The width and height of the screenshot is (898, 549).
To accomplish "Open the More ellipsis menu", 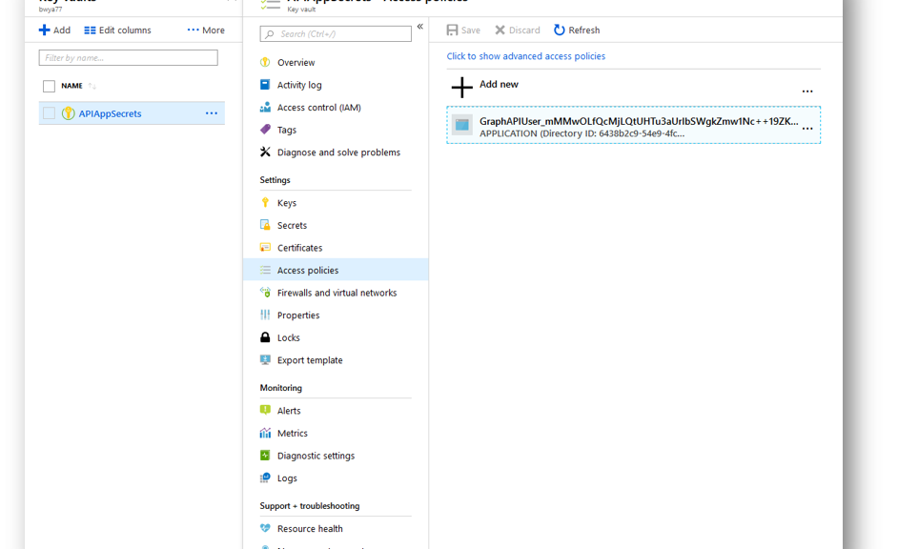I will 206,30.
